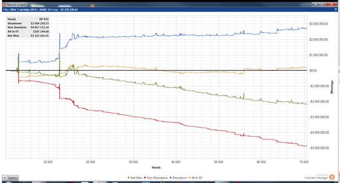Click the $2 000 000,00 axis label

[319, 39]
